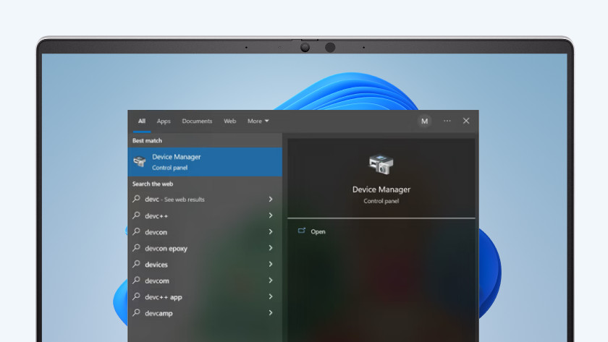Image resolution: width=608 pixels, height=342 pixels.
Task: Switch to the Apps tab
Action: point(164,121)
